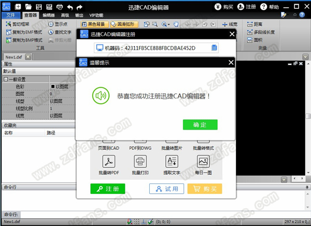Click the 线型比例 value 1
The height and width of the screenshot is (226, 311).
pos(51,108)
